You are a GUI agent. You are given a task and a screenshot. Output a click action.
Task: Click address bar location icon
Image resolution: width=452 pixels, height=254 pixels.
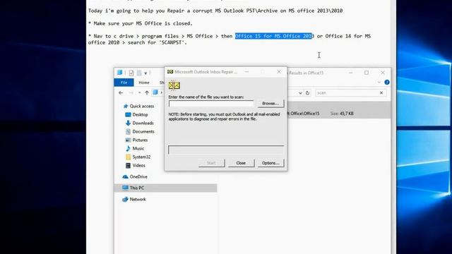click(155, 92)
